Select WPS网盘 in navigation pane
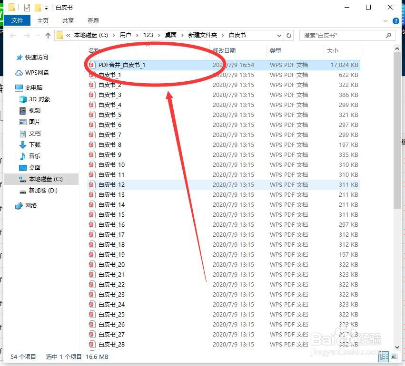The width and height of the screenshot is (405, 366). 32,72
